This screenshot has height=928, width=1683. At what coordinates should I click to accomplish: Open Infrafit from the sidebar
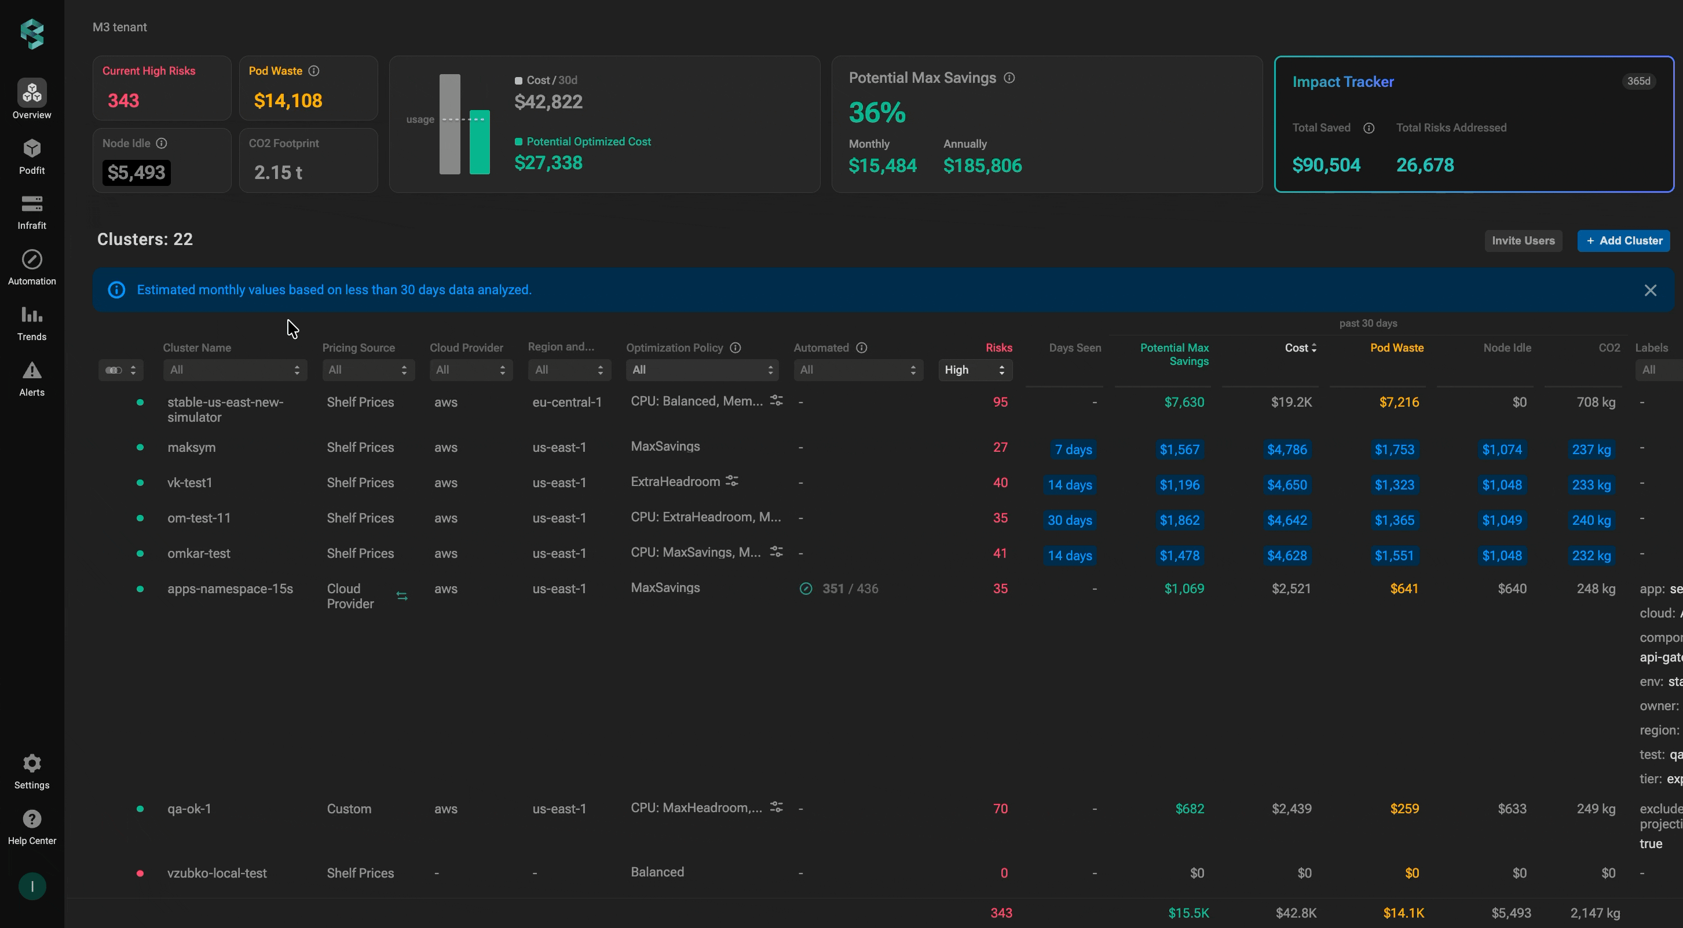pos(31,213)
